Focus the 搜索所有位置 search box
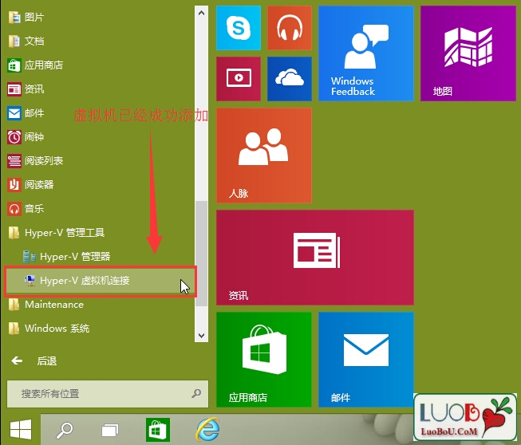Screen dimensions: 521x445 (108, 394)
